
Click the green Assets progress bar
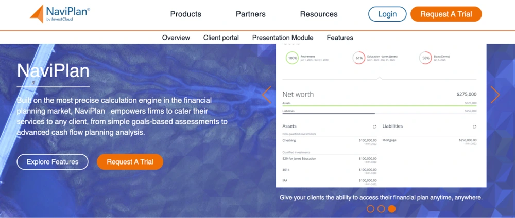tap(380, 106)
